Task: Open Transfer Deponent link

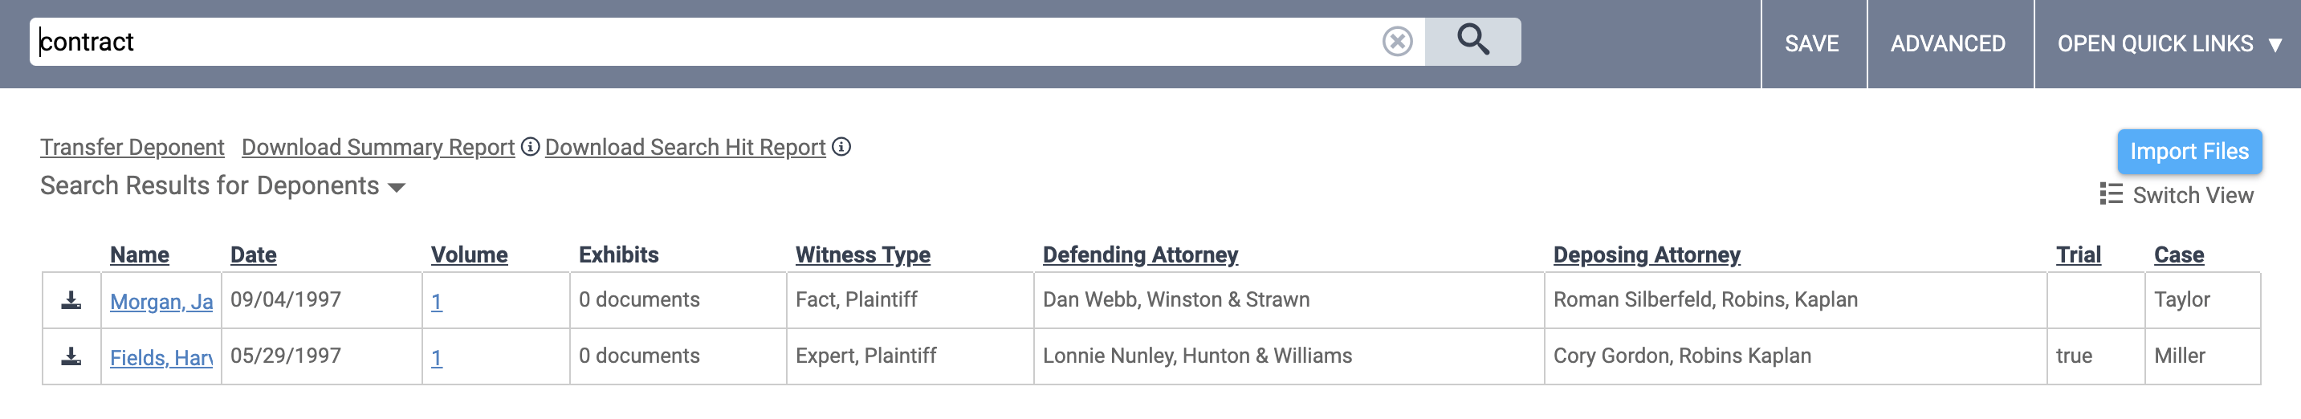Action: (x=132, y=147)
